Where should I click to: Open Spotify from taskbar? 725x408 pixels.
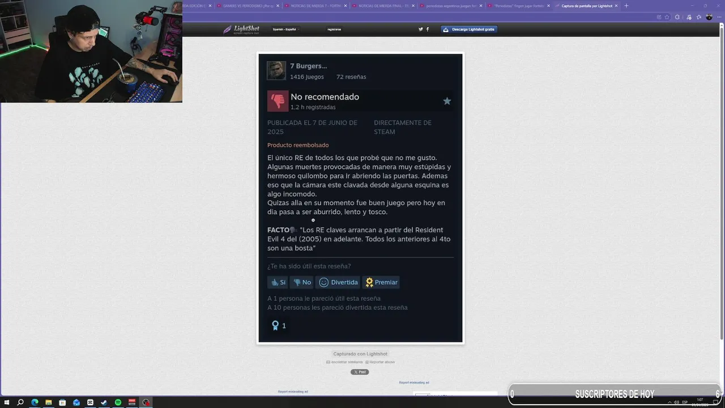point(118,402)
